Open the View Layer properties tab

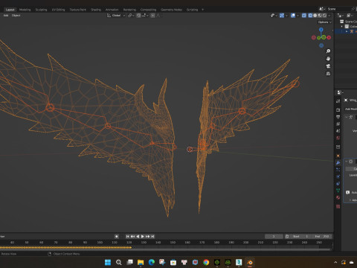tap(338, 124)
